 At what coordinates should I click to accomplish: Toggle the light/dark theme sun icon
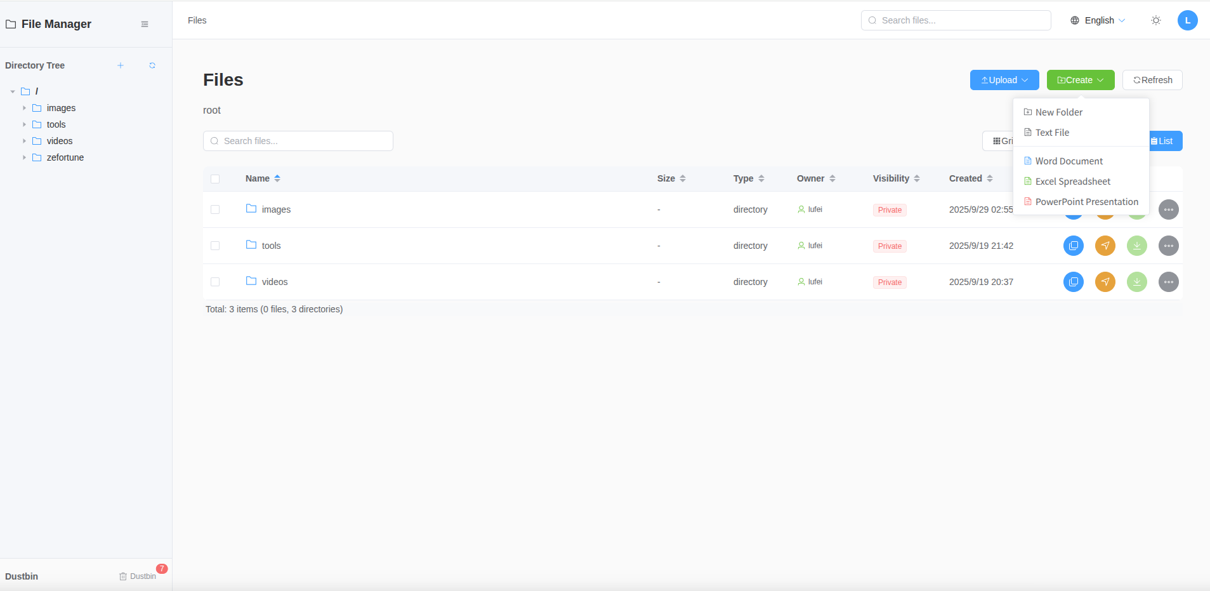[x=1156, y=20]
